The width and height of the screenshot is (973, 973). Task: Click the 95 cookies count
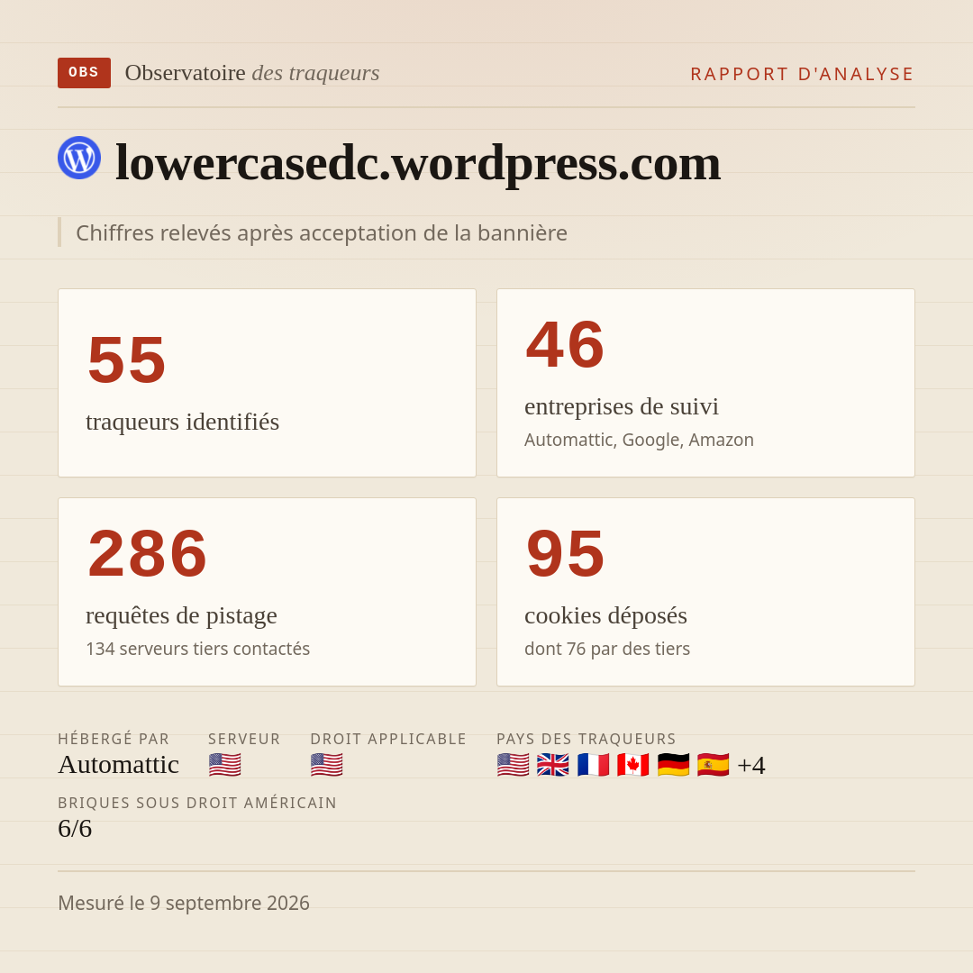coord(565,553)
